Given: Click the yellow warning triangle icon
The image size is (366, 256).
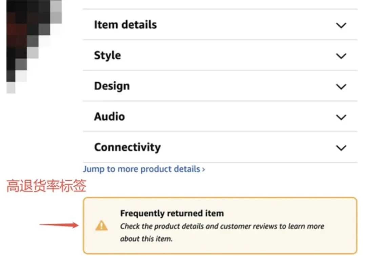Looking at the screenshot, I should [x=101, y=226].
